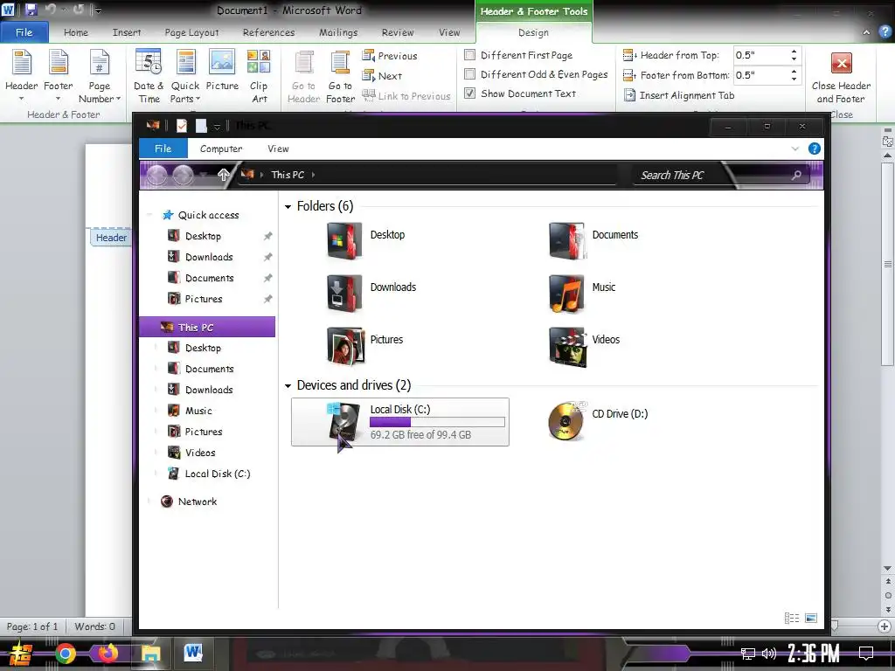Select Videos in navigation tree
The image size is (895, 671).
pyautogui.click(x=200, y=453)
